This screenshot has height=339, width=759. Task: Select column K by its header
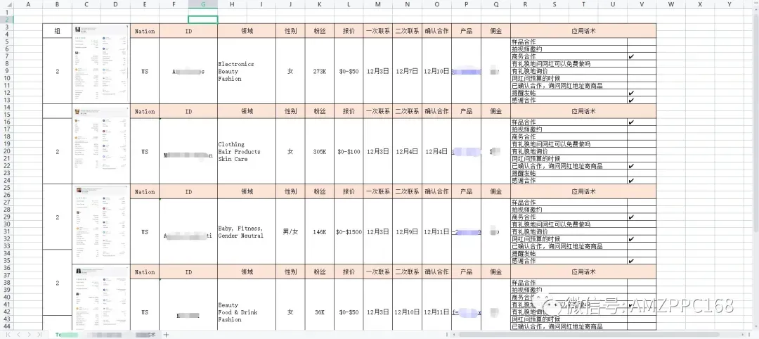pyautogui.click(x=320, y=4)
